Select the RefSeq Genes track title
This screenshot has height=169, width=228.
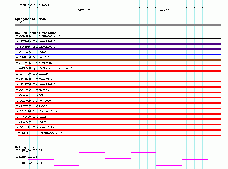click(26, 147)
